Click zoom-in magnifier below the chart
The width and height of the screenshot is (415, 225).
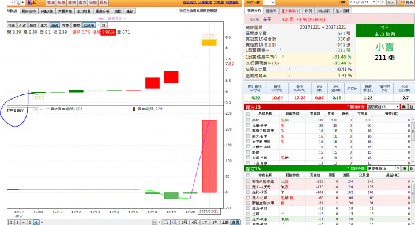(175, 222)
